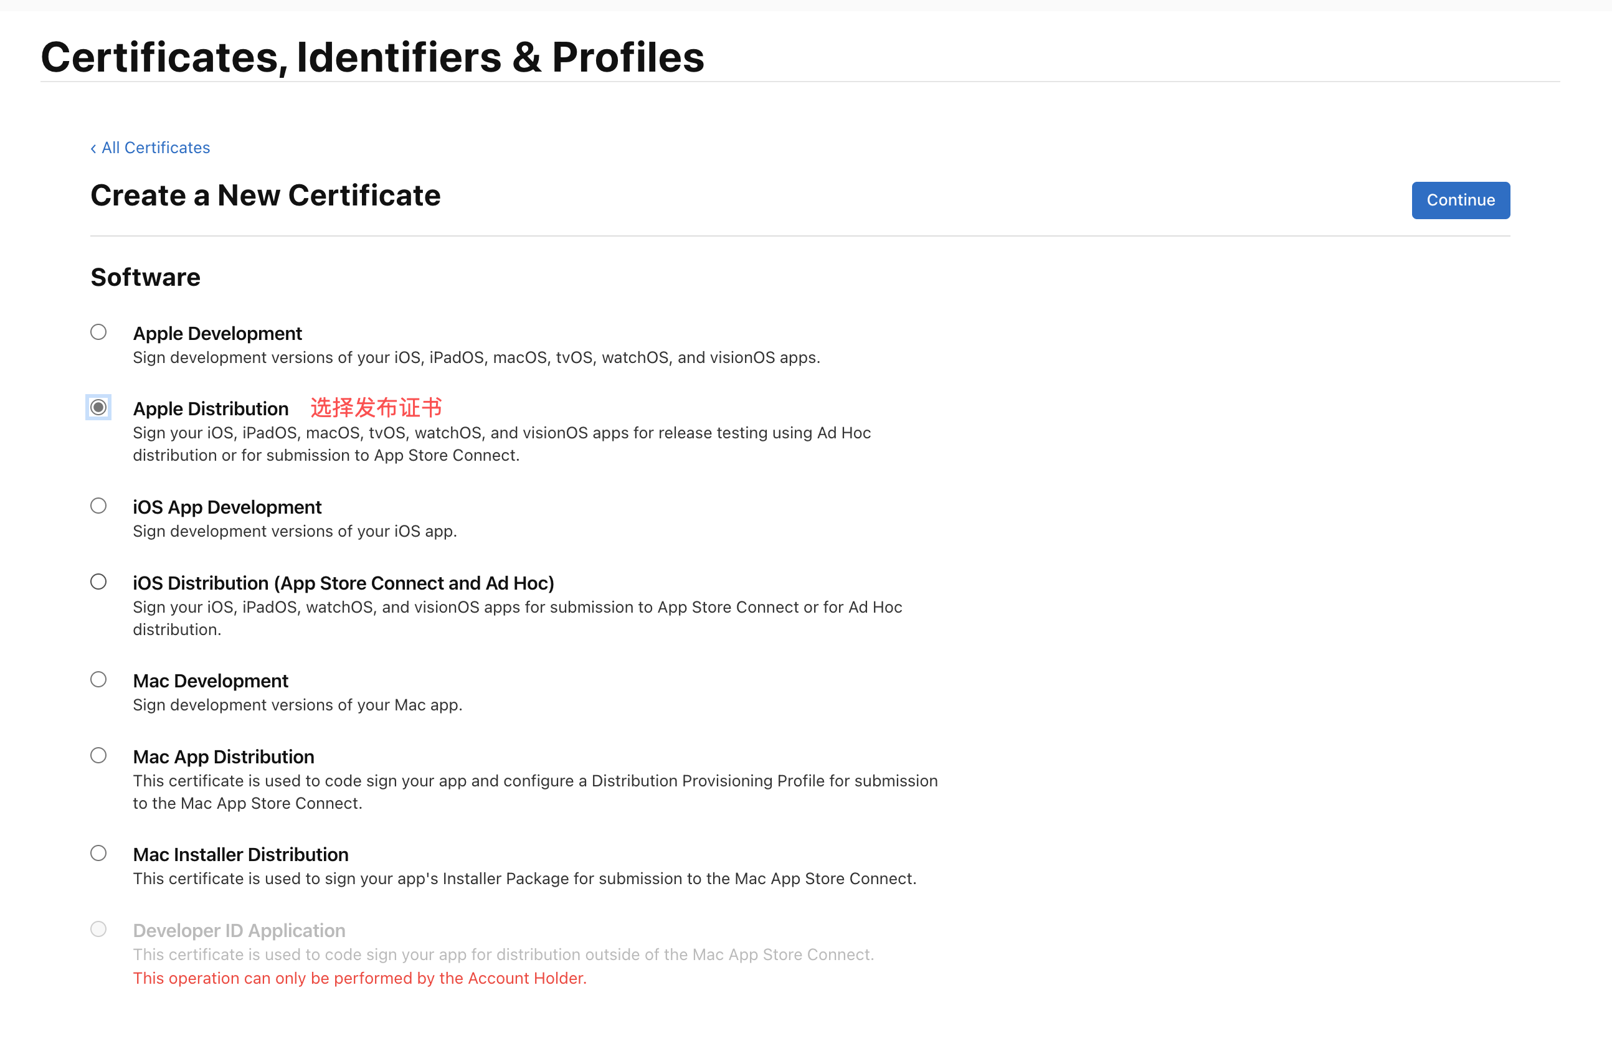1612x1046 pixels.
Task: Click the Mac Development label text
Action: 211,681
